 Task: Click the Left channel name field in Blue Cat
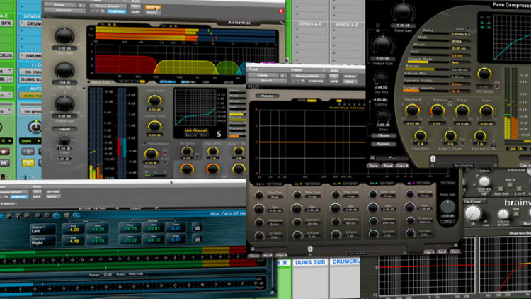pos(43,229)
